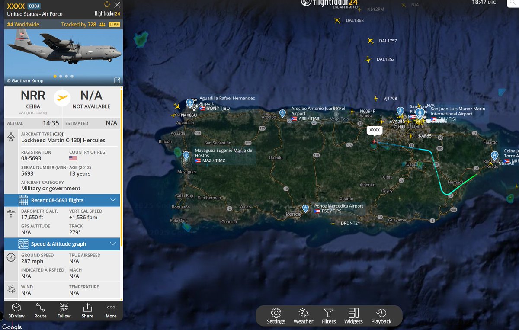Click the +1,536 fpm vertical speed value
Image resolution: width=519 pixels, height=330 pixels.
(x=83, y=217)
